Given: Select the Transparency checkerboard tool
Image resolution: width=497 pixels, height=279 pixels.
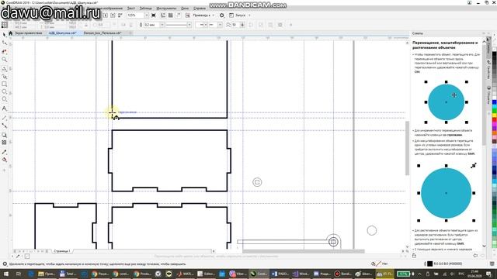Looking at the screenshot, I should click(x=4, y=143).
